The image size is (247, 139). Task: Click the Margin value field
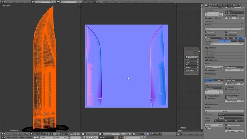(214, 125)
